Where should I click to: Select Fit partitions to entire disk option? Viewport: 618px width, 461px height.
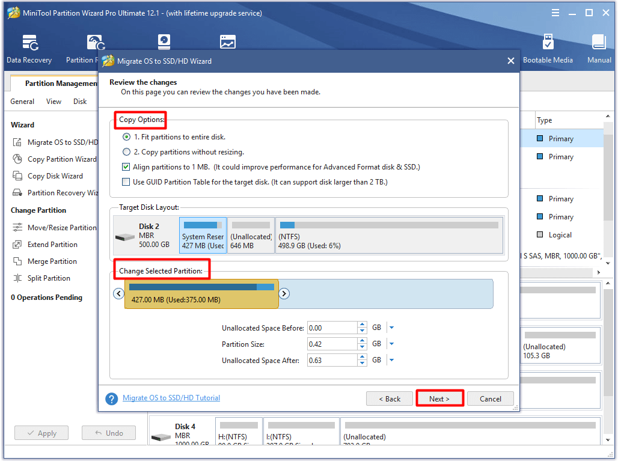point(126,136)
